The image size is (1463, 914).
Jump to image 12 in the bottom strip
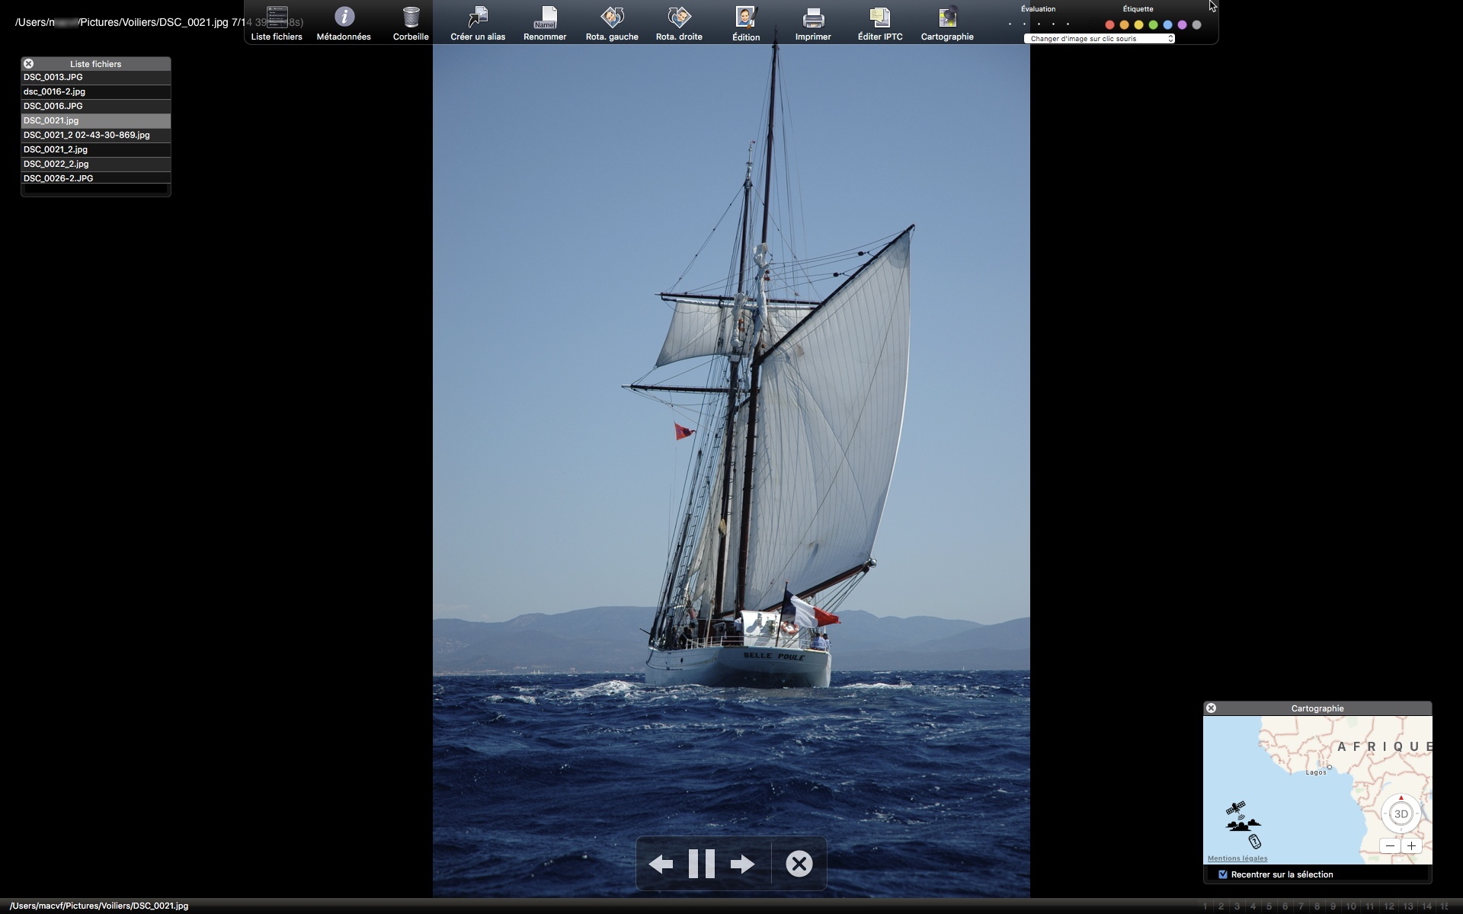click(1389, 906)
